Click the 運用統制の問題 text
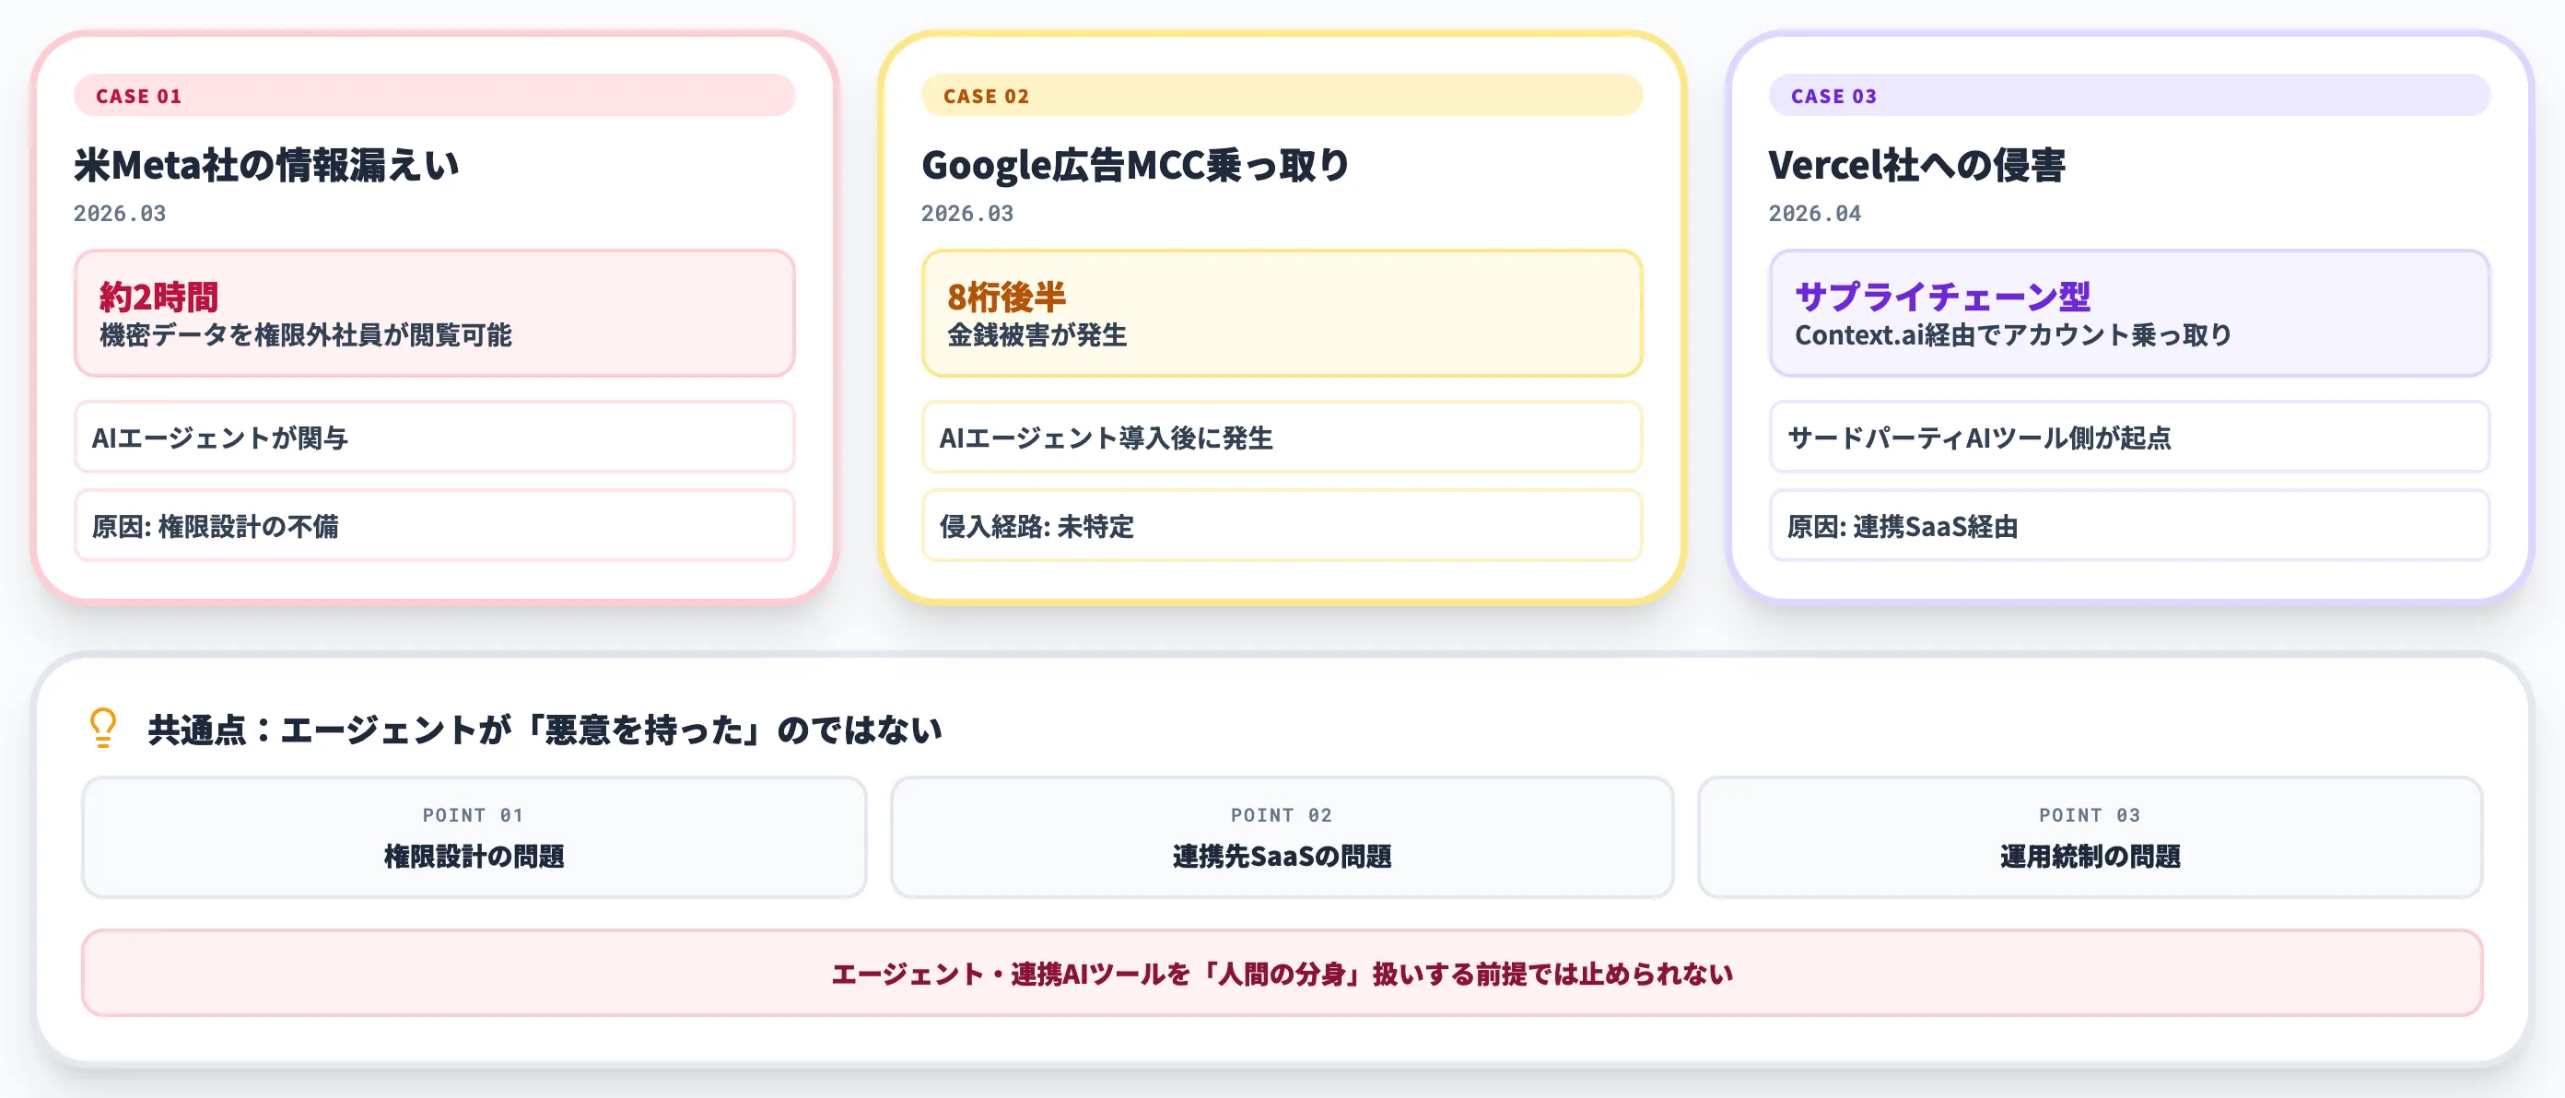2565x1098 pixels. [x=2090, y=856]
